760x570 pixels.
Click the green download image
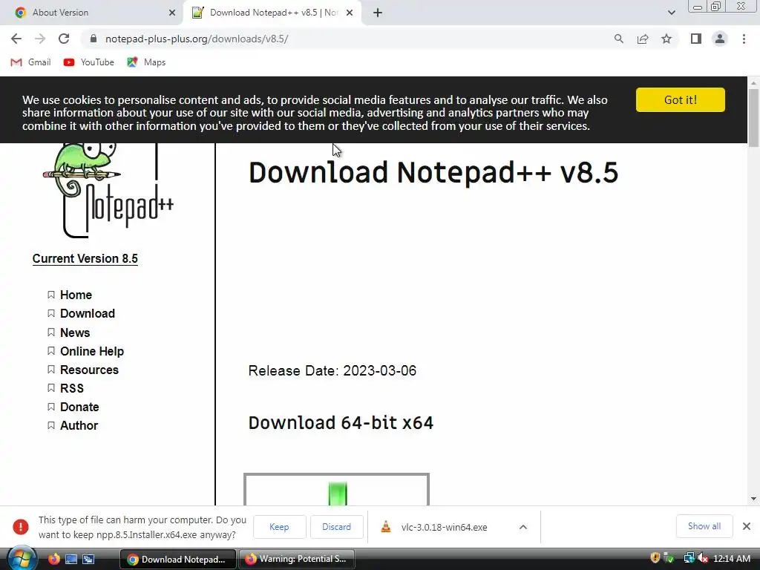coord(336,490)
